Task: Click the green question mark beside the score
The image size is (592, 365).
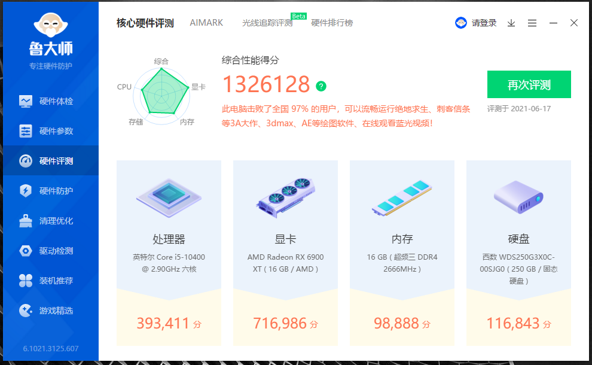Action: 321,86
